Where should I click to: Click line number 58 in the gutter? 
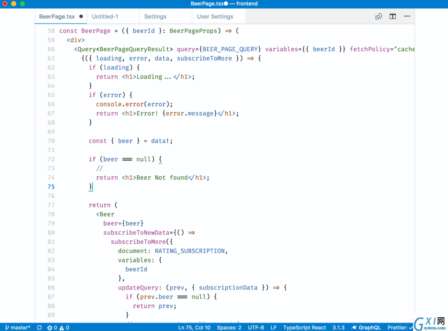pos(51,31)
